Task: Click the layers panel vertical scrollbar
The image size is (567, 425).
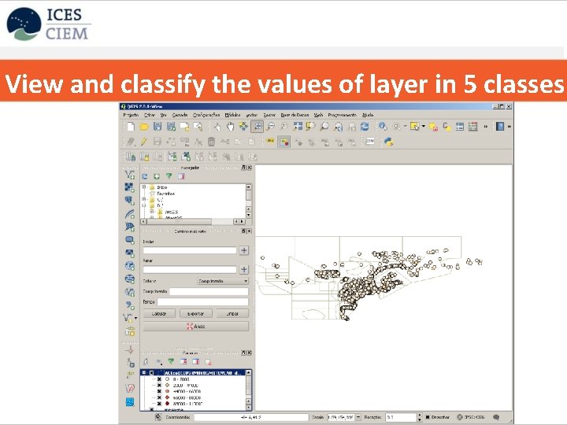Action: (x=248, y=390)
